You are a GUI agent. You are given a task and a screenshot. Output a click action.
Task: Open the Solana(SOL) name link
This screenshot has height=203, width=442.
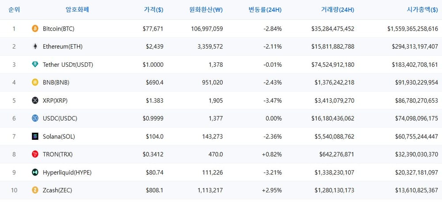59,137
